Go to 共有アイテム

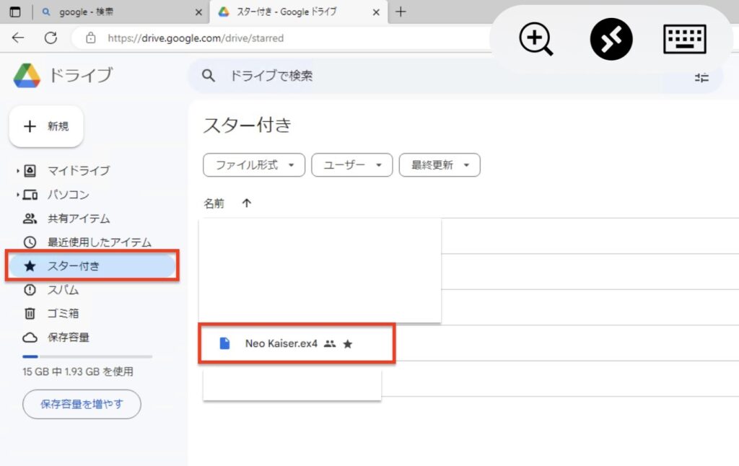point(78,219)
